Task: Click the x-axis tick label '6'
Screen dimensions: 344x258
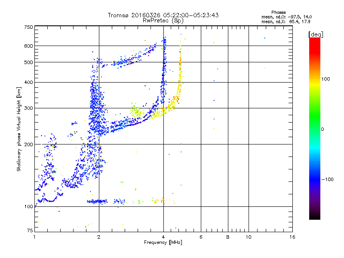Action: [x=201, y=237]
